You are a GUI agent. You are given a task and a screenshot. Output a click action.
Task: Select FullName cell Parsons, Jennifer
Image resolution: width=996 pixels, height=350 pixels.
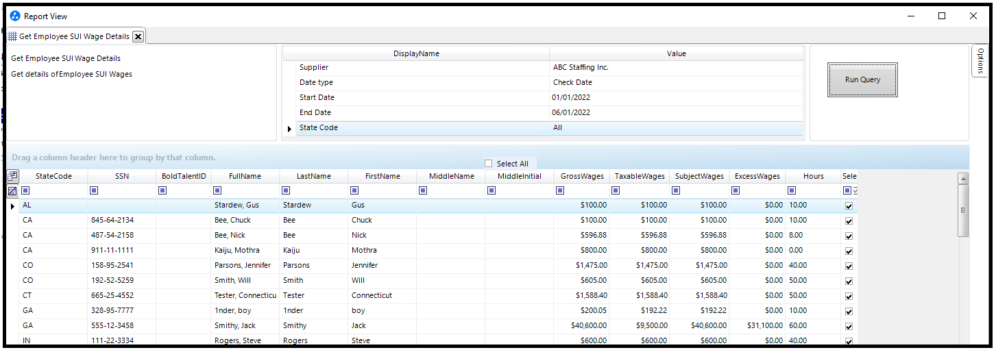[245, 266]
